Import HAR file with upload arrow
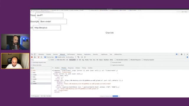Image resolution: width=189 pixels, height=106 pixels. coord(82,57)
